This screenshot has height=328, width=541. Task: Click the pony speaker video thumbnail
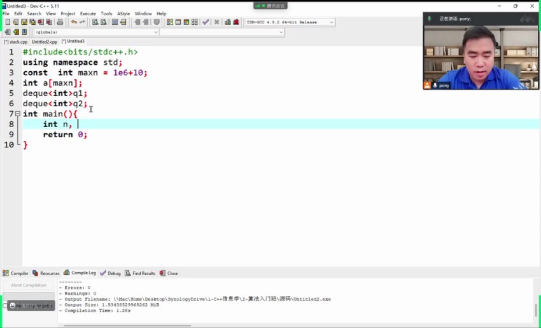click(481, 54)
